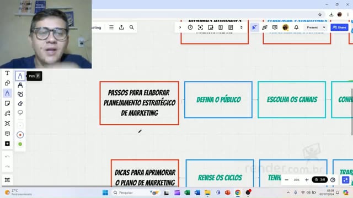Select the 'Dicas para aprimorar' box

tap(145, 173)
